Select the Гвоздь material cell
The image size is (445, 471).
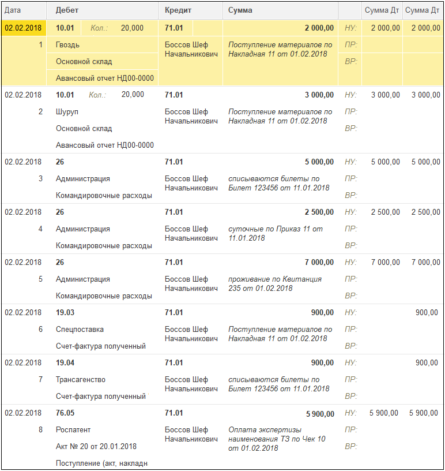(103, 45)
